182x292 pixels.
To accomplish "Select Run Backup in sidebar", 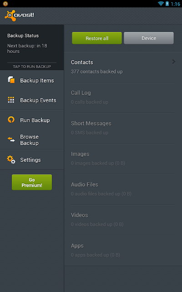I will pos(32,120).
